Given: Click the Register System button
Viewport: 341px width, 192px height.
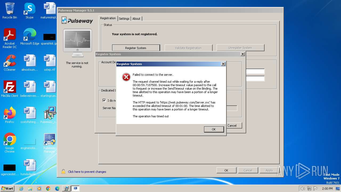Looking at the screenshot, I should (x=136, y=48).
